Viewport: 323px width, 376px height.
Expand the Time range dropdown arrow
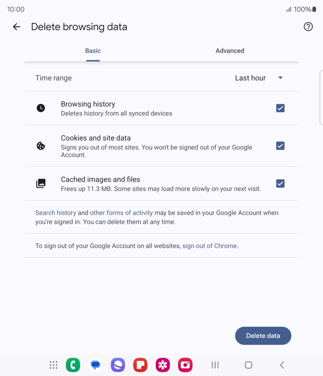pyautogui.click(x=280, y=78)
